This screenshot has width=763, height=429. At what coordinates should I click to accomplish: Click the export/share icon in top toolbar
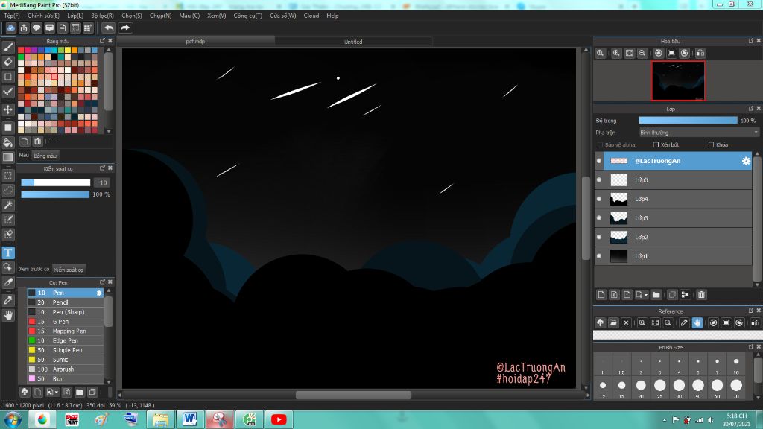tap(24, 28)
